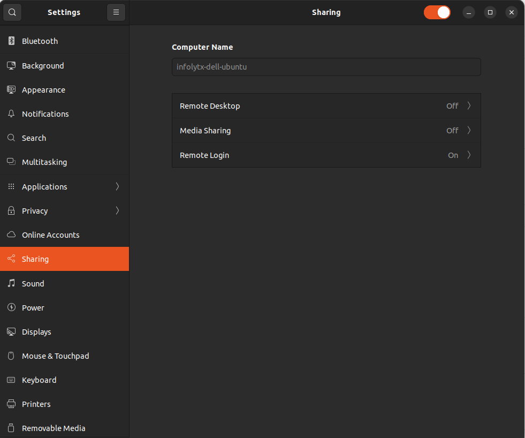Viewport: 525px width, 438px height.
Task: Toggle the Sharing master switch off
Action: [437, 12]
